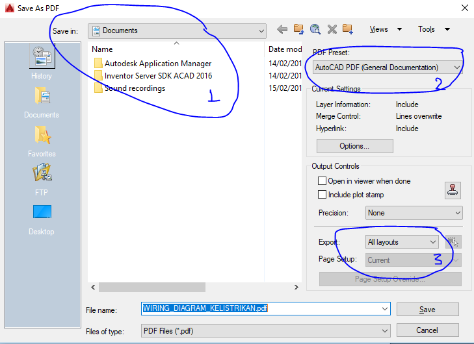Viewport: 474px width, 344px height.
Task: Sort files by Name column header
Action: pyautogui.click(x=176, y=49)
